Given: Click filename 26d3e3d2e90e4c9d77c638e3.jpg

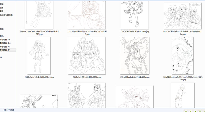Looking at the screenshot, I should [39, 77].
